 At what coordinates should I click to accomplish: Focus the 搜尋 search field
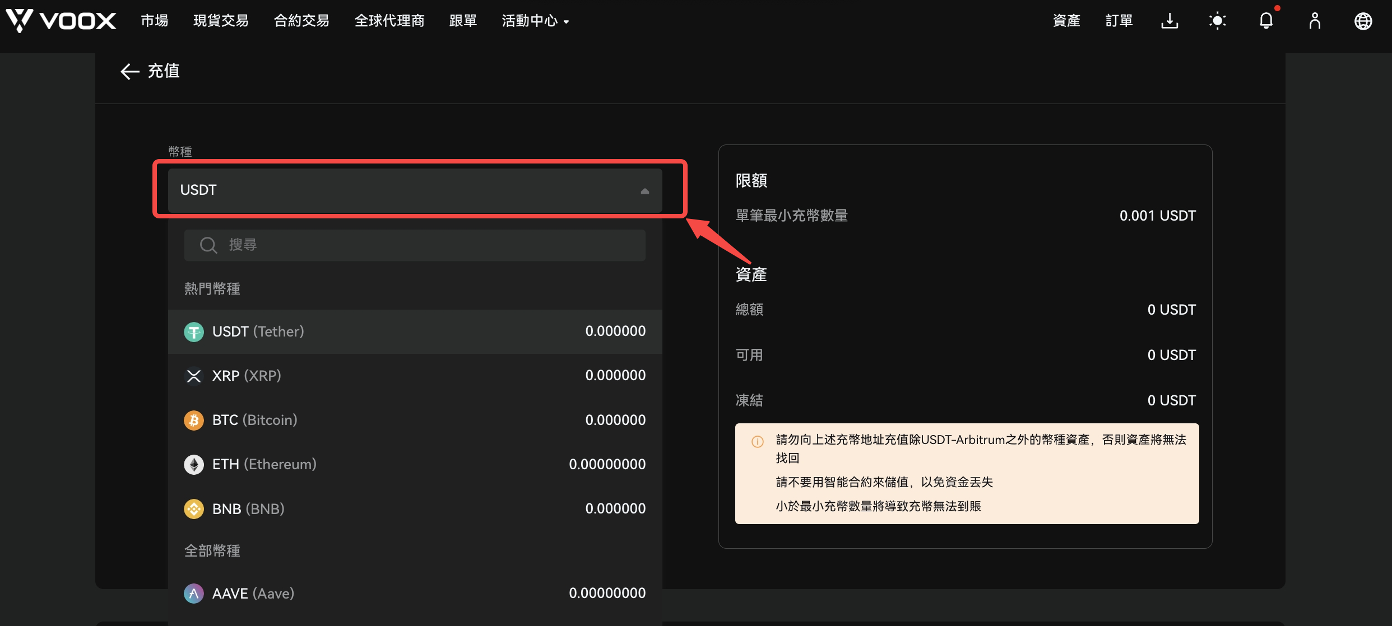[x=415, y=245]
